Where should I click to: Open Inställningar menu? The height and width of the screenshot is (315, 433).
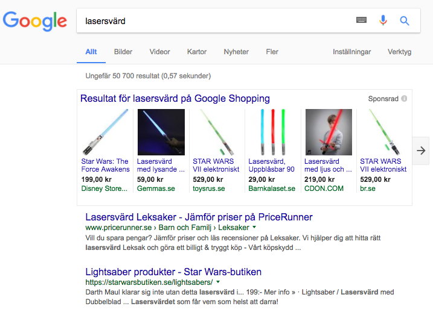(x=352, y=52)
